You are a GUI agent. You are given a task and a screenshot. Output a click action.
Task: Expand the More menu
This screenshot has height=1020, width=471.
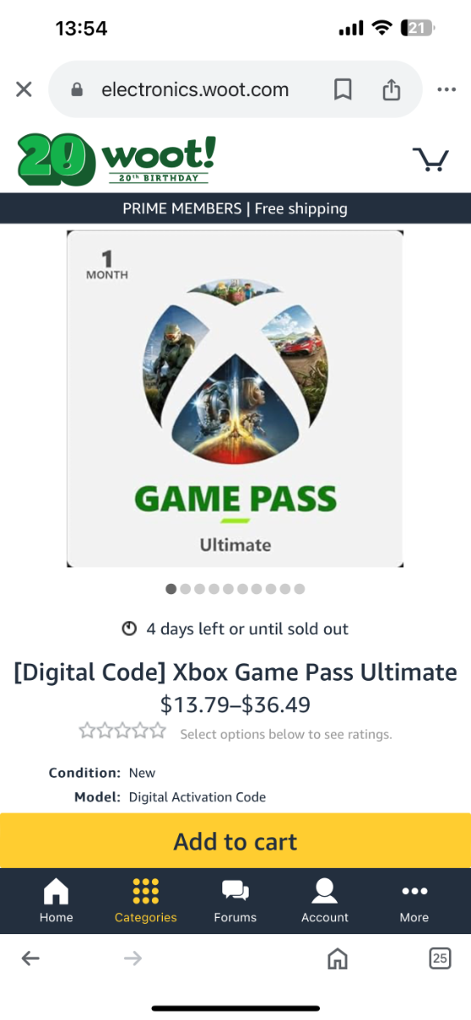414,901
